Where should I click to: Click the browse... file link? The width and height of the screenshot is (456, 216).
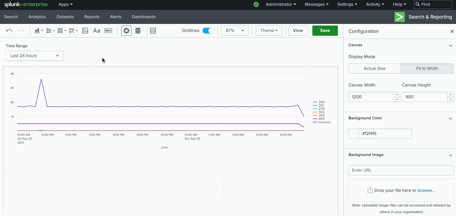pos(426,190)
